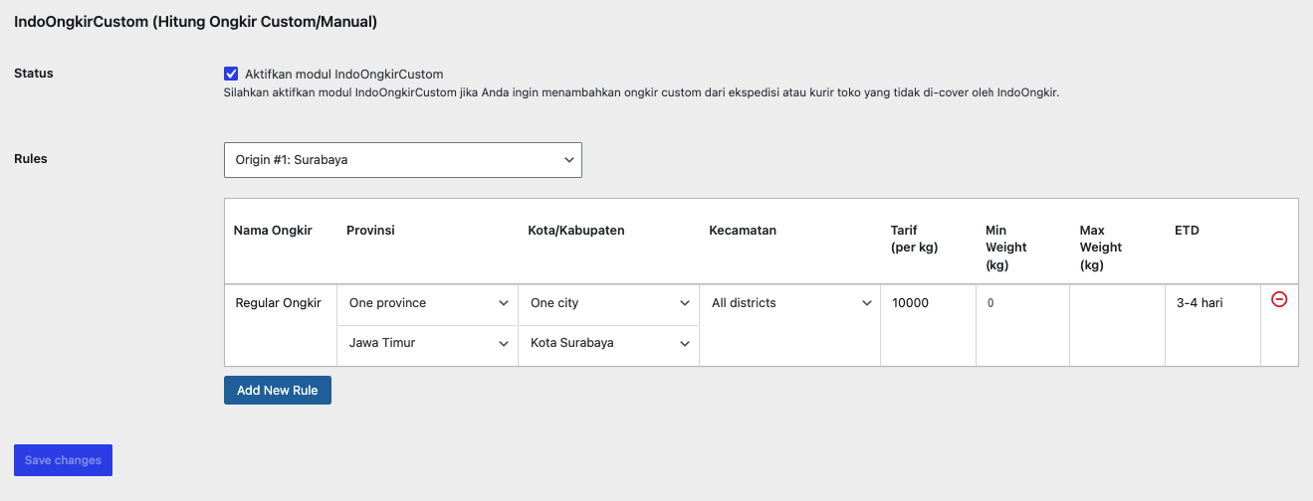Click the Nama Ongkir column header
Screen dimensions: 1313x501
point(273,231)
